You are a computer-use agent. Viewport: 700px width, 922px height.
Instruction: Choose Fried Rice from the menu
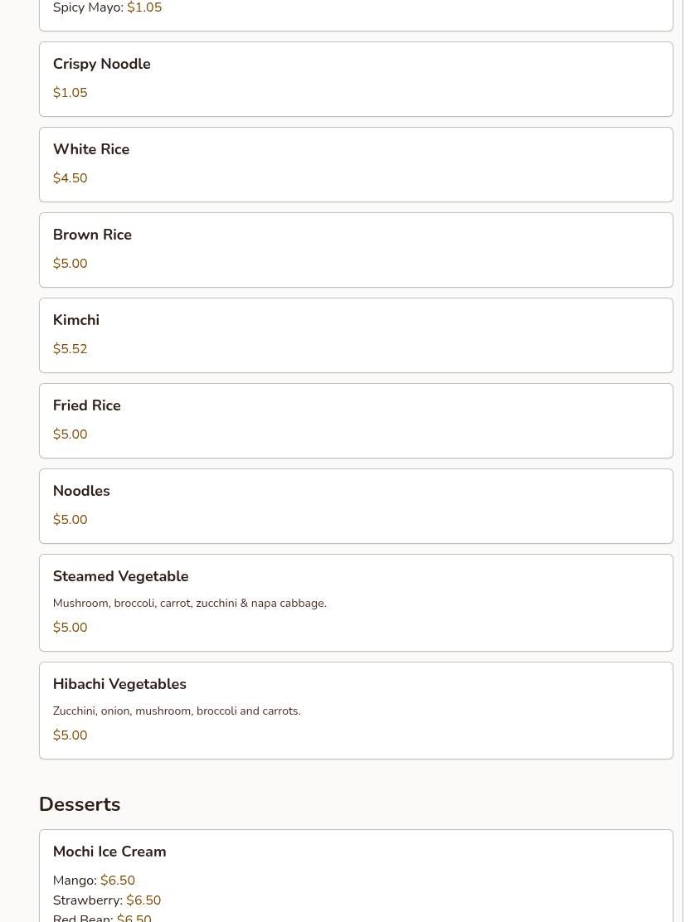coord(87,405)
